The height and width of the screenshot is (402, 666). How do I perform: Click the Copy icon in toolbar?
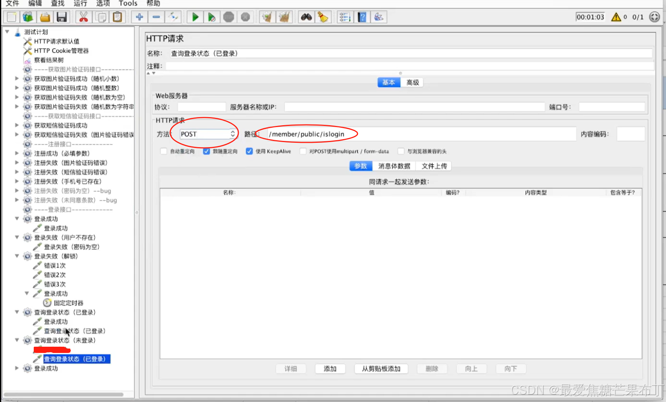click(100, 17)
